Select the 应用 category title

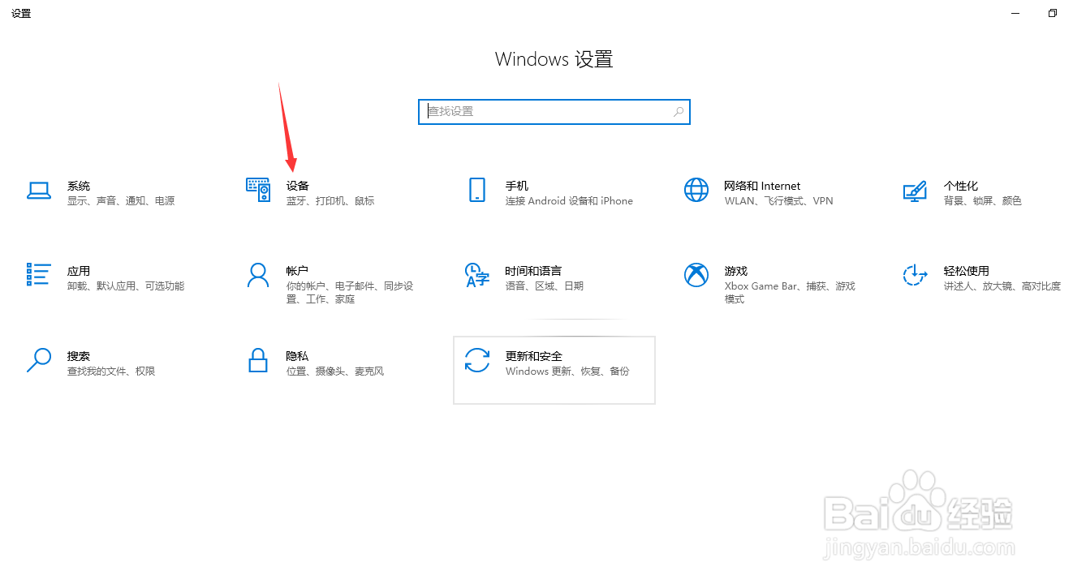coord(79,271)
